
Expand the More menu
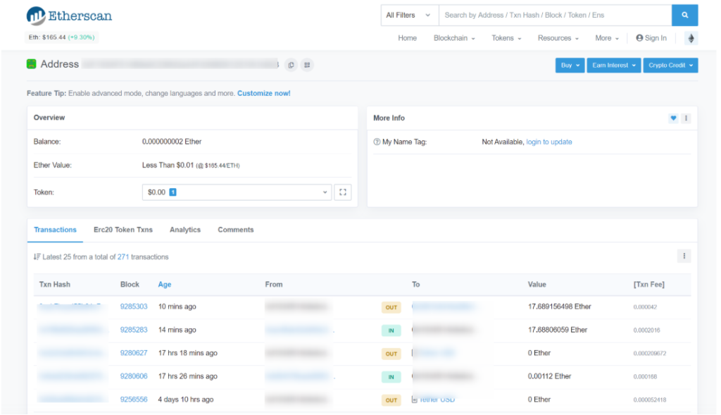pos(607,38)
